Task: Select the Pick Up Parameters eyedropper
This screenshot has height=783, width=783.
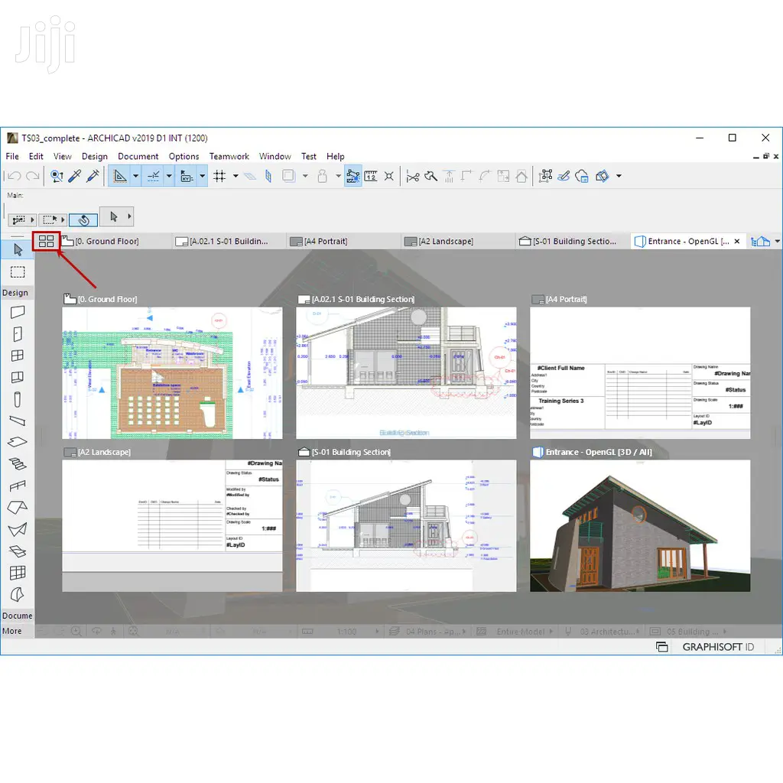Action: click(74, 176)
